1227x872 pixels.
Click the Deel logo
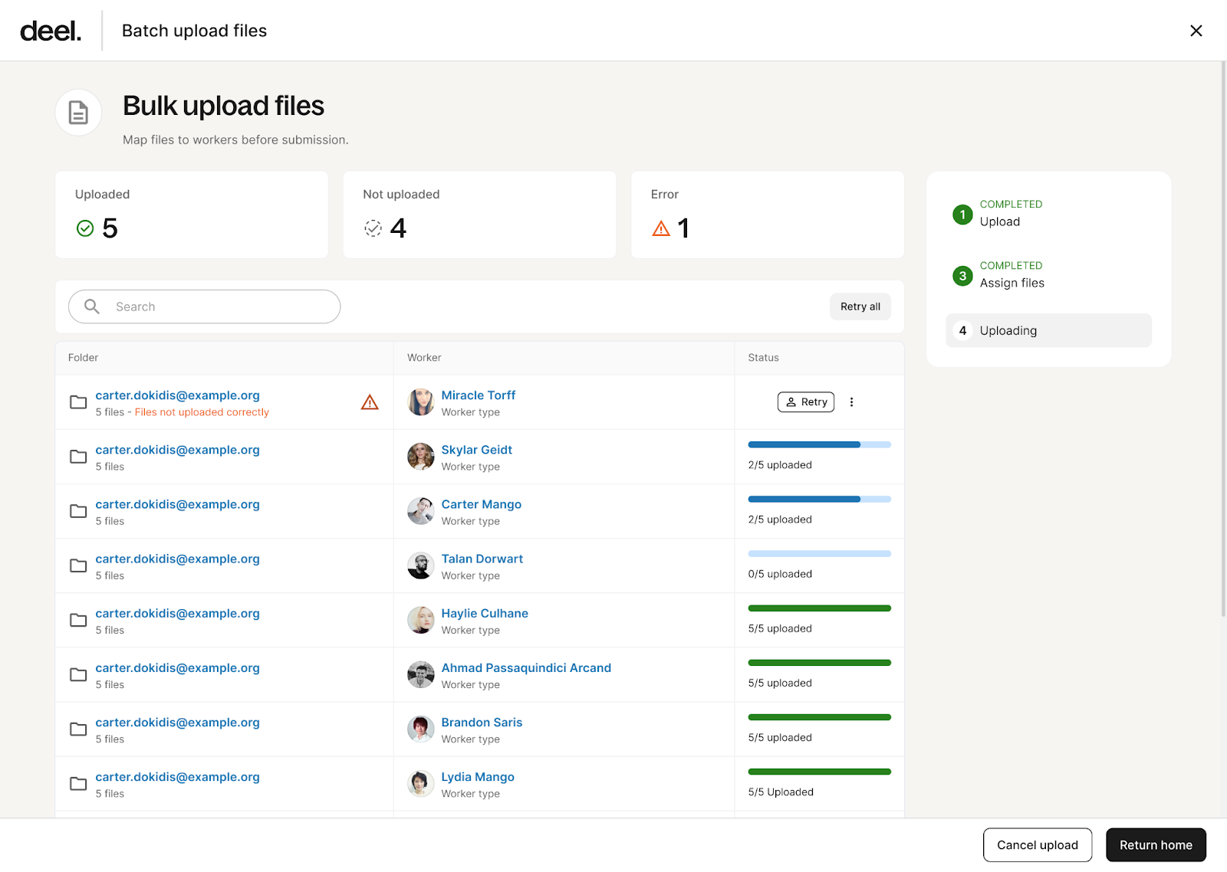pyautogui.click(x=51, y=31)
